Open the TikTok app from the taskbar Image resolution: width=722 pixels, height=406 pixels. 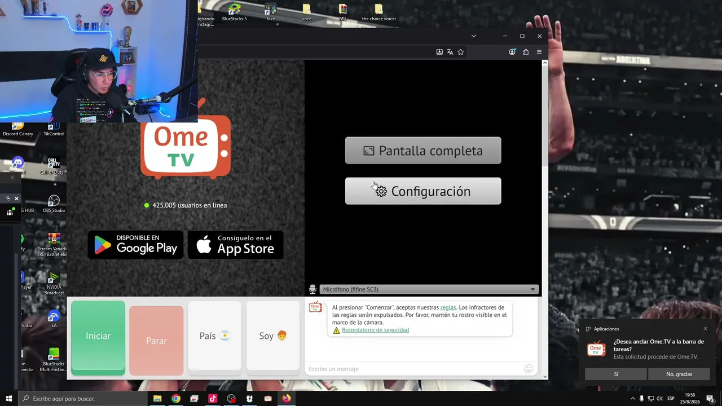click(213, 399)
